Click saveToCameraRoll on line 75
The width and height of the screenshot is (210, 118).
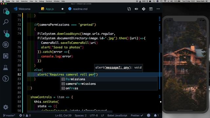[x=74, y=43]
